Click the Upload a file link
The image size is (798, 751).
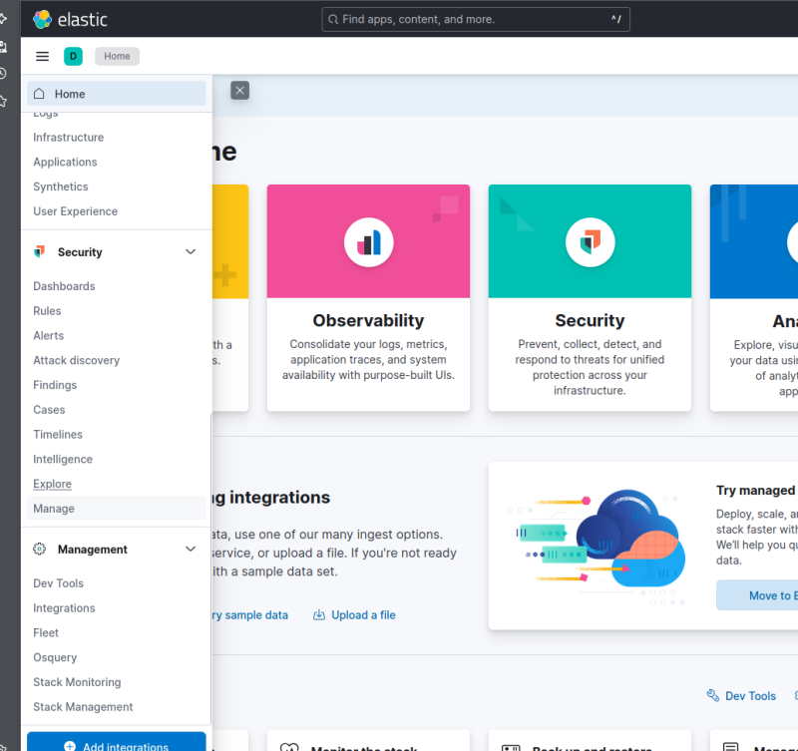point(354,615)
